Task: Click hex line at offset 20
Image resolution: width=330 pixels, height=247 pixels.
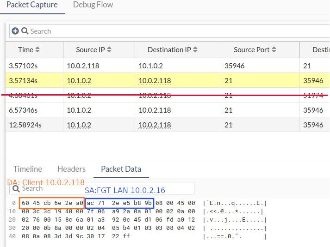Action: [x=108, y=220]
